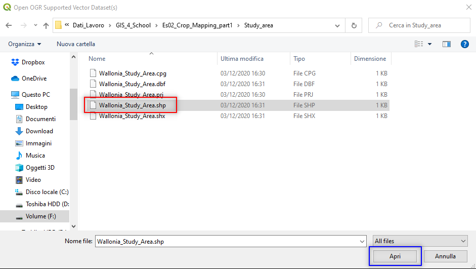Viewport: 476px width, 269px height.
Task: Click the forward navigation arrow
Action: pos(23,25)
